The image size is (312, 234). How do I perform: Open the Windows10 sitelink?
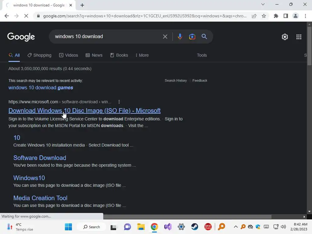29,178
